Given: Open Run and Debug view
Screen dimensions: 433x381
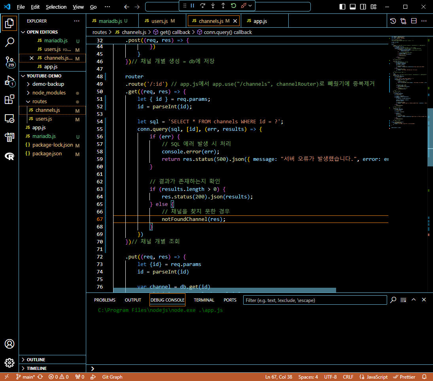Looking at the screenshot, I should (x=9, y=81).
